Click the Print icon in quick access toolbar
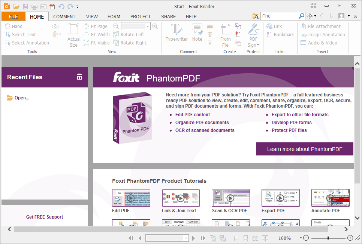This screenshot has width=362, height=244. tap(34, 6)
